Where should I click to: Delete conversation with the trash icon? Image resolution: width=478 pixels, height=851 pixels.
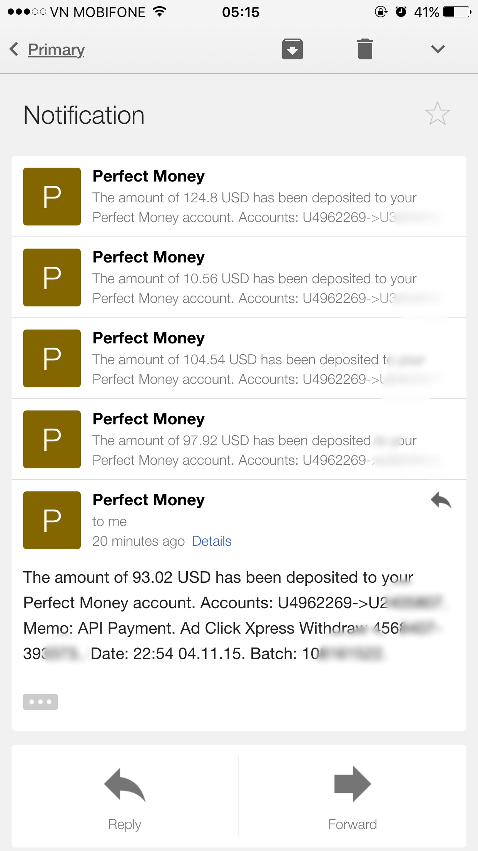(365, 49)
